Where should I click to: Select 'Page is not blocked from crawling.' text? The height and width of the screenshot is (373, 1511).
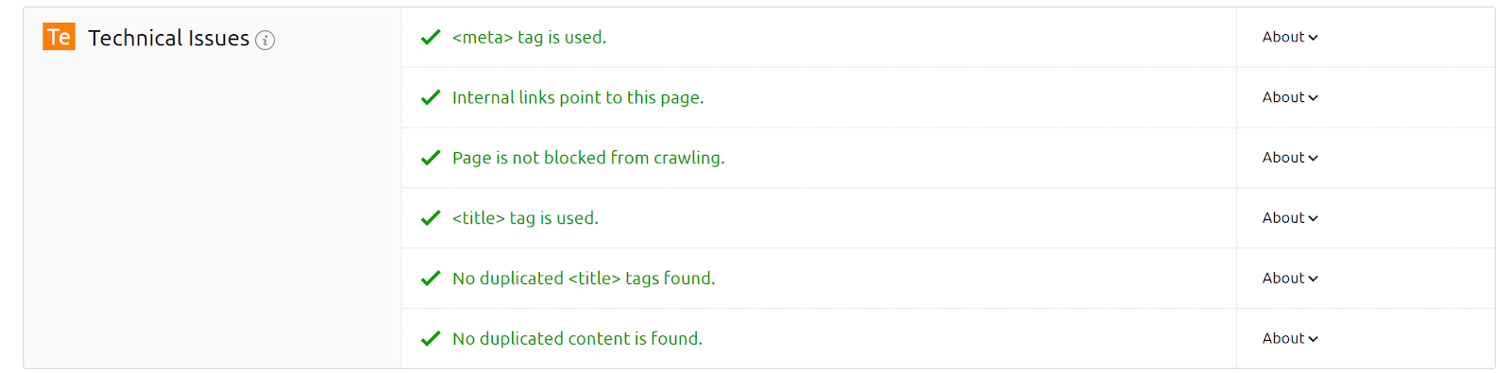pyautogui.click(x=588, y=159)
